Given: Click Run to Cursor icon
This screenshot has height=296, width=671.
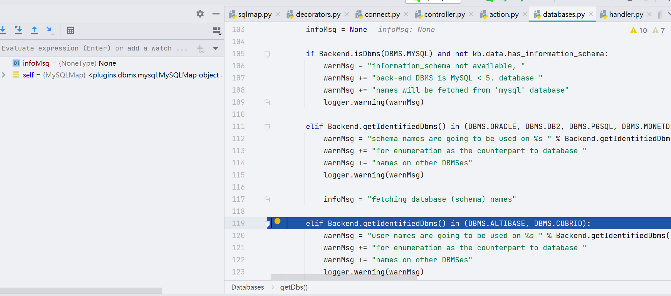Looking at the screenshot, I should (x=50, y=30).
